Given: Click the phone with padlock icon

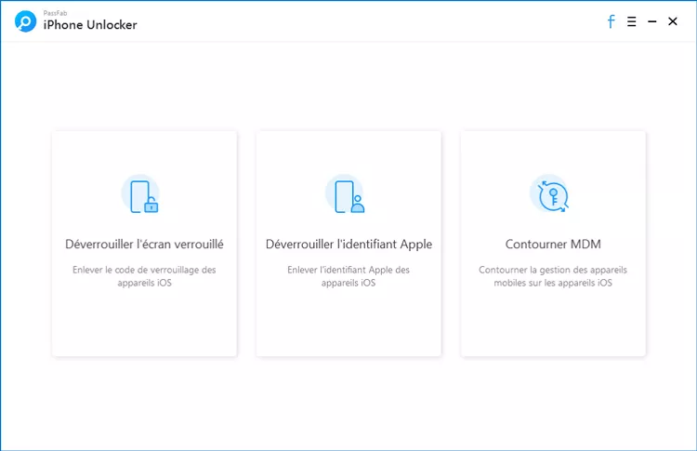Looking at the screenshot, I should [x=141, y=195].
